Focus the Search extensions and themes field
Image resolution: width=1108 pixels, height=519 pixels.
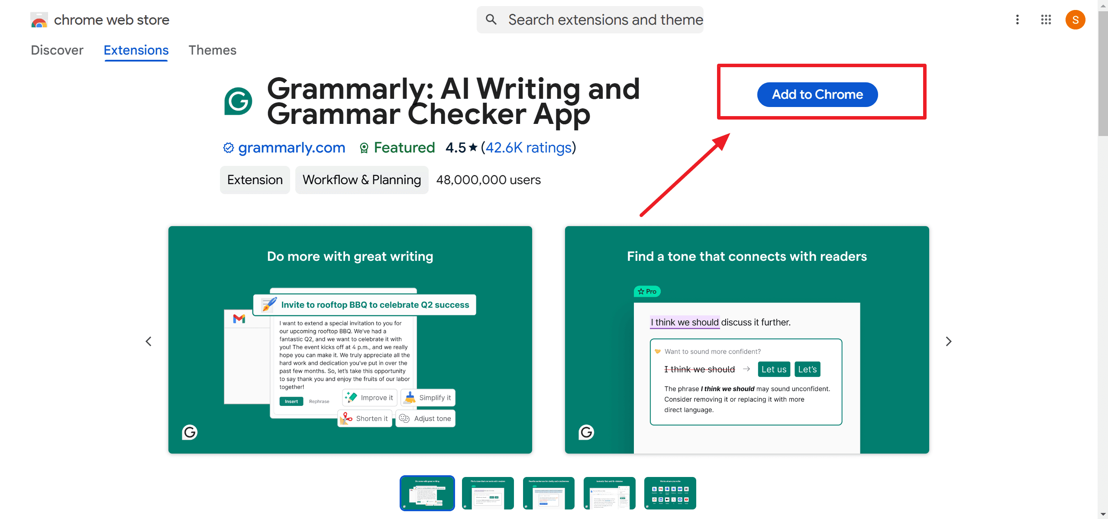(590, 19)
